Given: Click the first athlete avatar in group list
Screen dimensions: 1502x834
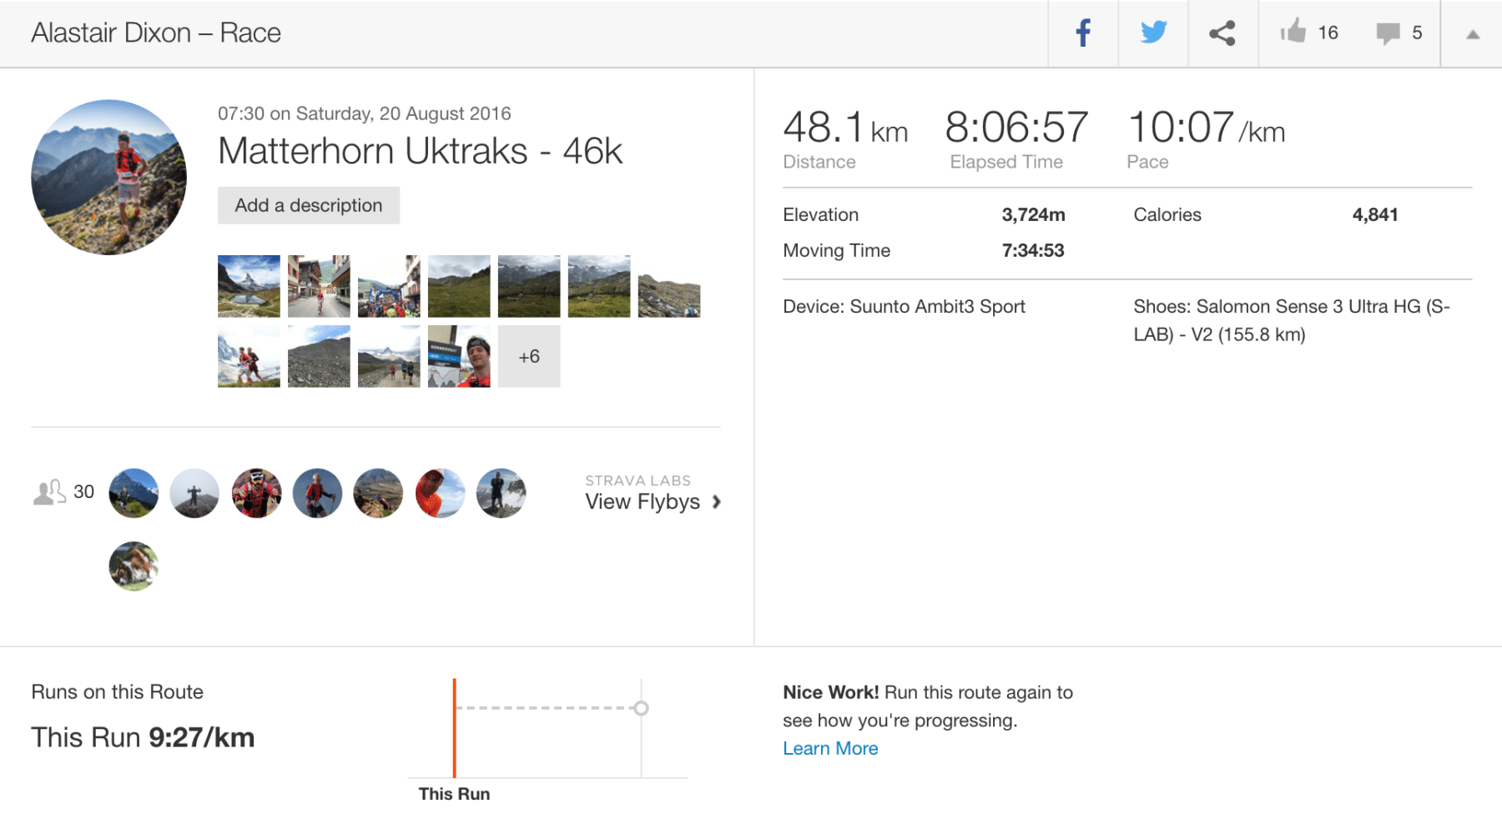Looking at the screenshot, I should coord(134,493).
